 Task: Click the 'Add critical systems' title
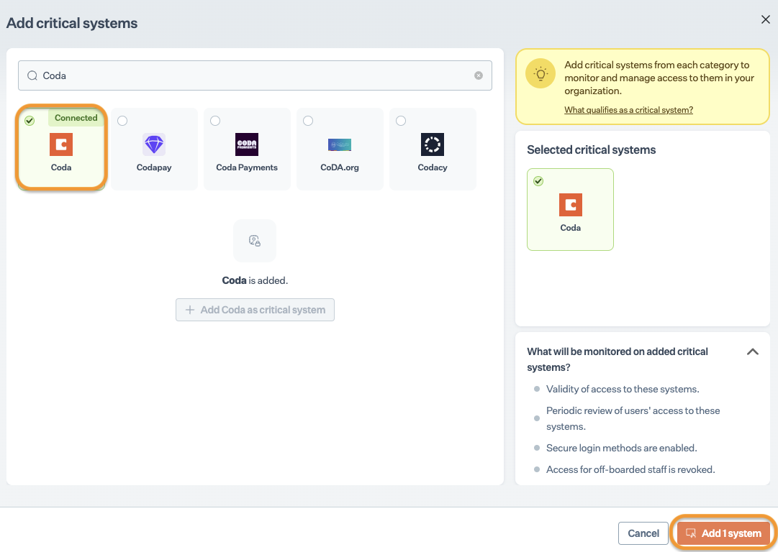(x=72, y=23)
